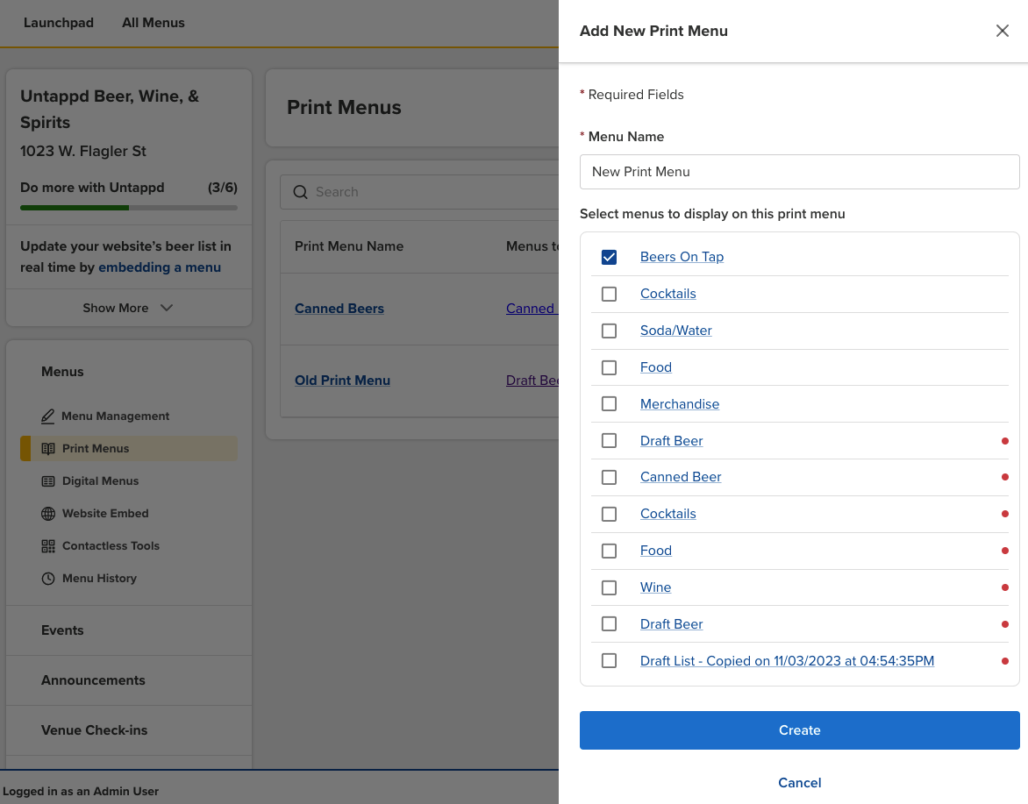Click the red indicator next to Merchandise row's Draft Beer
Screen dimensions: 1028x804
pyautogui.click(x=1004, y=441)
